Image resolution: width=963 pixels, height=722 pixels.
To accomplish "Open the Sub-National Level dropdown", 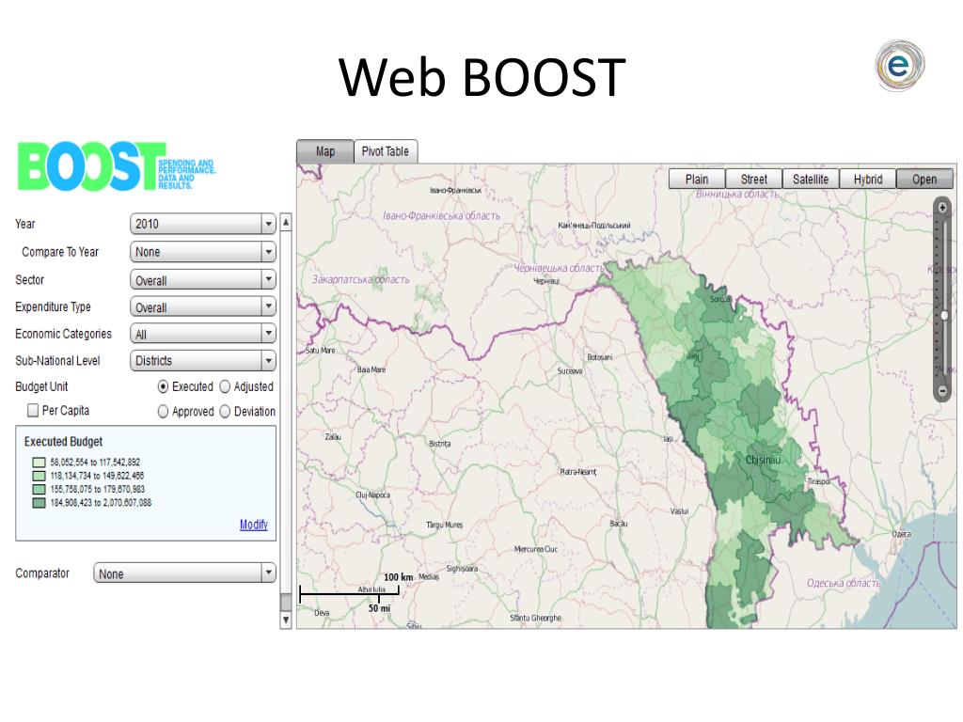I will pos(203,361).
